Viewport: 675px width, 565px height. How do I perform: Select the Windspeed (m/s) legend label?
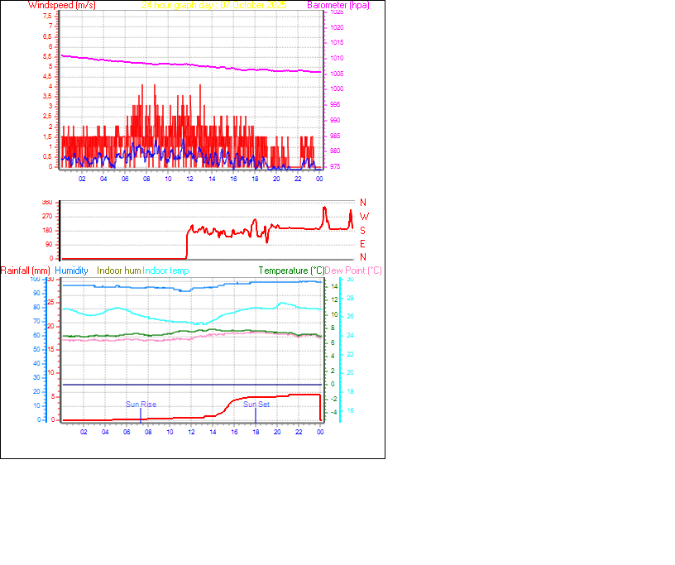click(x=63, y=5)
